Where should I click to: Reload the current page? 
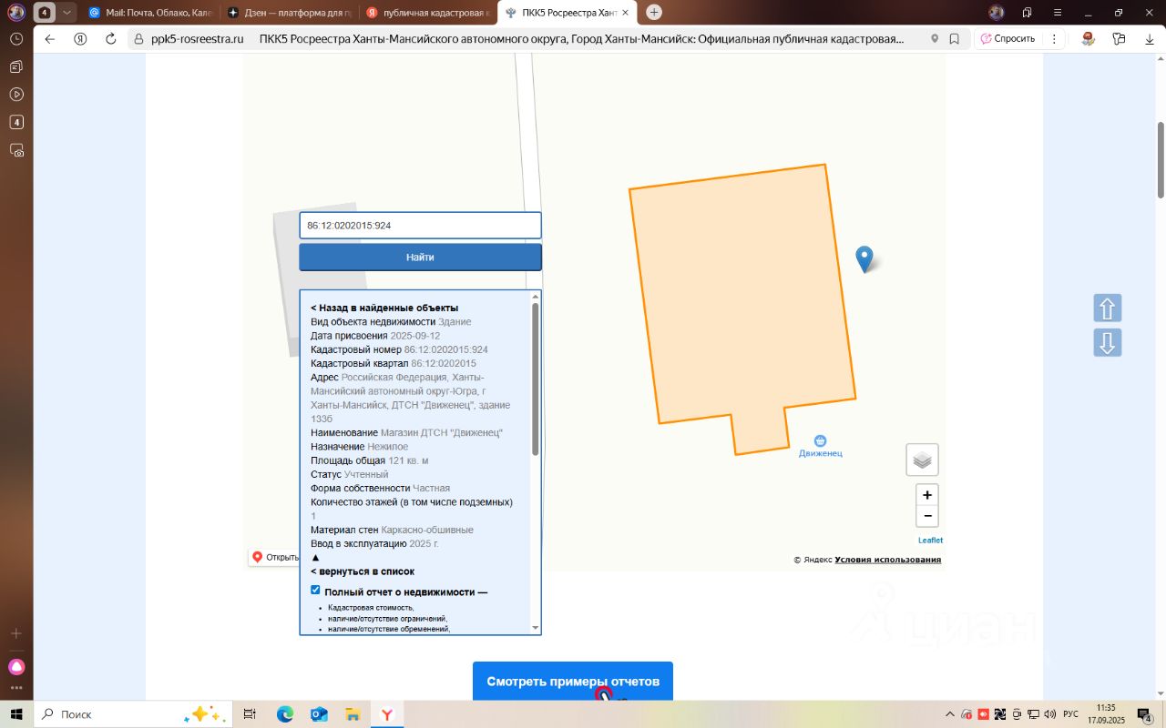pos(111,39)
